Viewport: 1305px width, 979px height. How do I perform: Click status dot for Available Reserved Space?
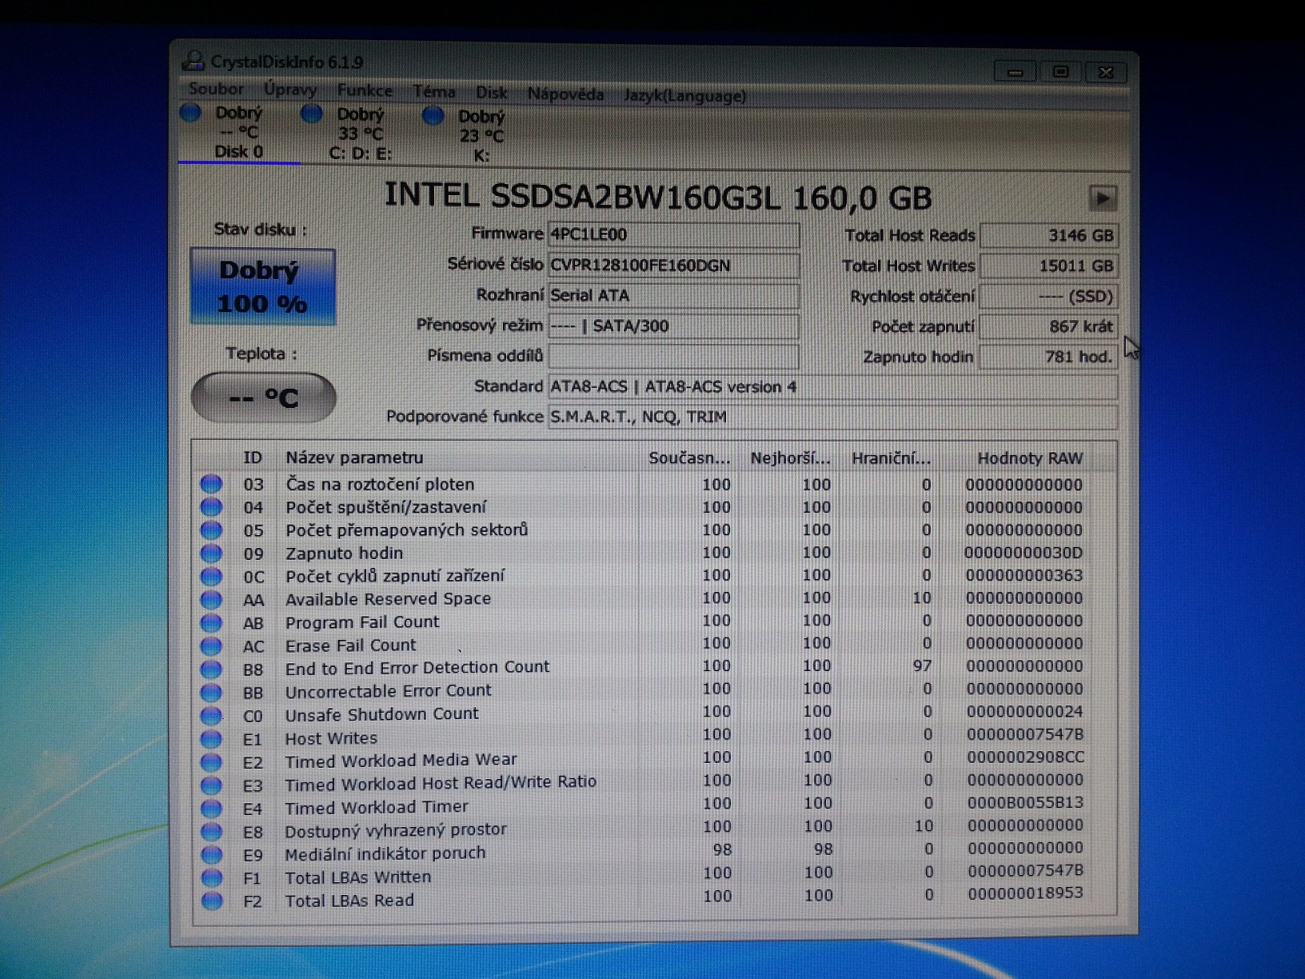[x=211, y=599]
